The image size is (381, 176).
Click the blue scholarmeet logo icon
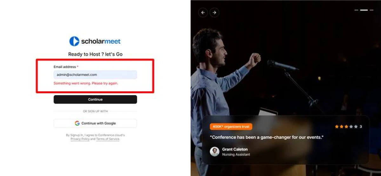click(74, 41)
